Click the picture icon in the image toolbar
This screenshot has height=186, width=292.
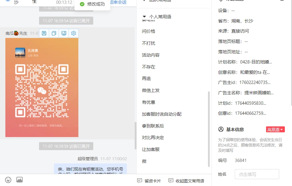64,33
